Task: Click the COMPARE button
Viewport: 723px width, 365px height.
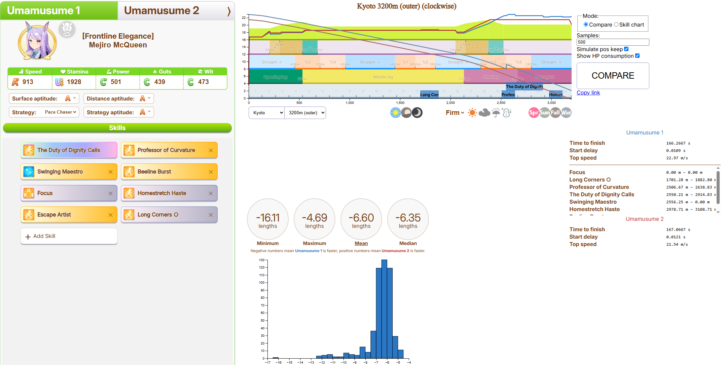Action: click(613, 76)
